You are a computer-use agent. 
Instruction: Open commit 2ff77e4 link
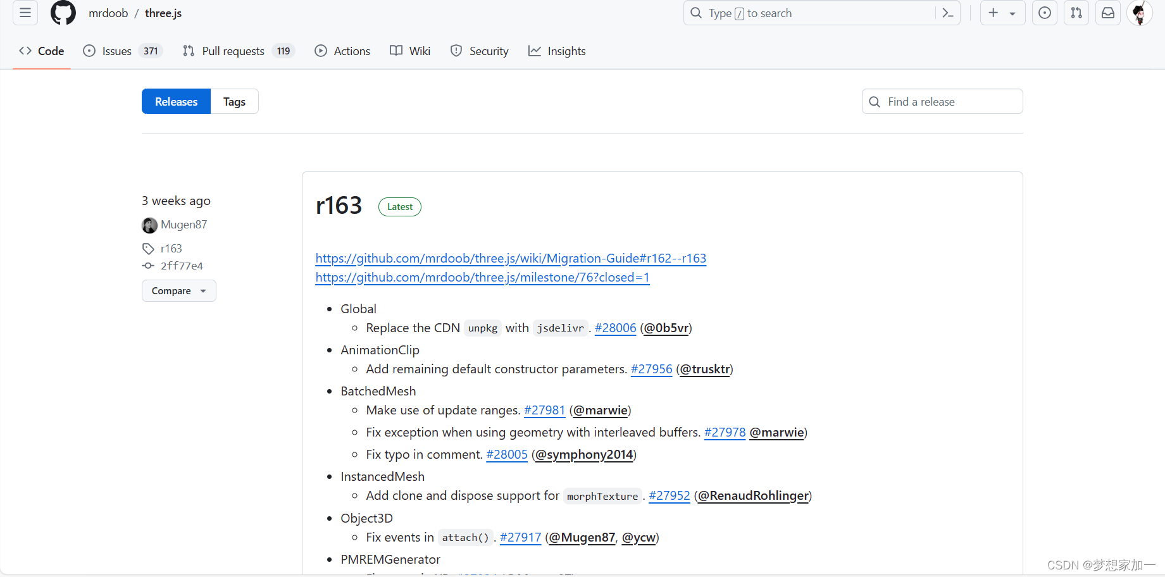point(182,266)
